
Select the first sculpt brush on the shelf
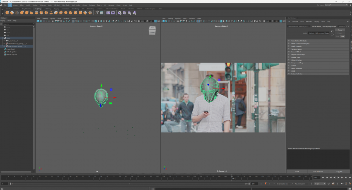7,13
